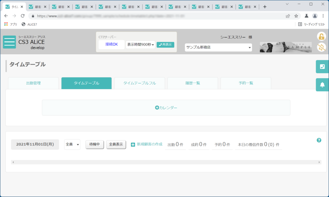329x197 pixels.
Task: Expand the カレンダー panel
Action: pyautogui.click(x=166, y=108)
